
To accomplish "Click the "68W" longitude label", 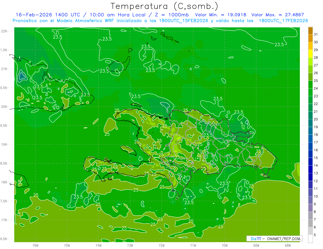I will coord(288,245).
